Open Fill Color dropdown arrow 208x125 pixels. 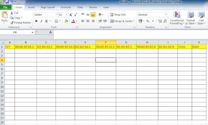69,21
